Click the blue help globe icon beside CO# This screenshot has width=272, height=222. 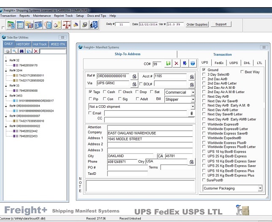pyautogui.click(x=193, y=64)
